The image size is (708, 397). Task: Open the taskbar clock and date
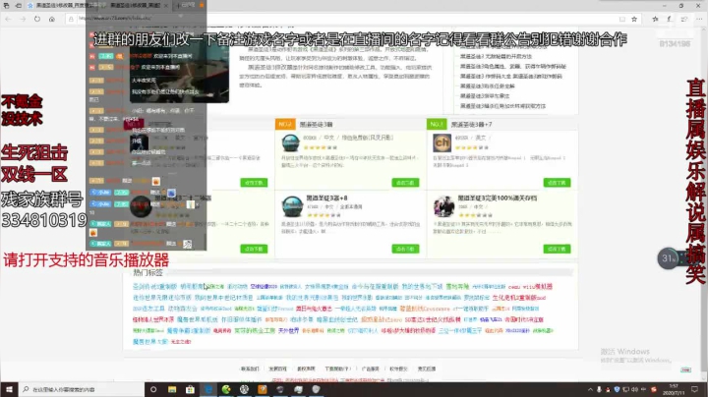coord(674,390)
